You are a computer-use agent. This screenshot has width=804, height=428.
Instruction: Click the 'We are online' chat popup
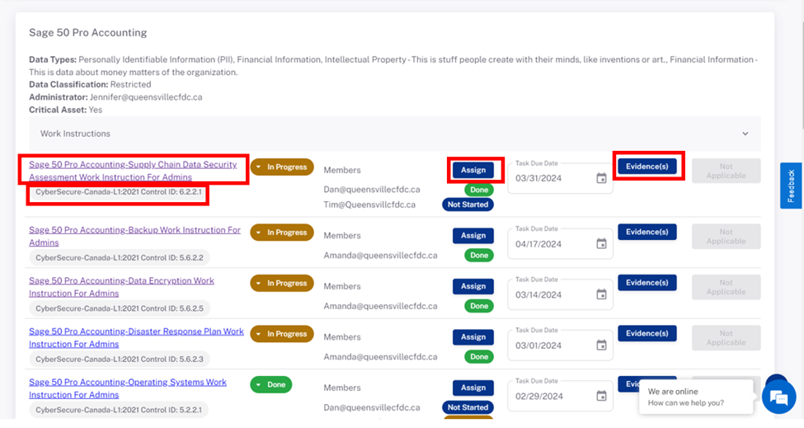[x=696, y=397]
